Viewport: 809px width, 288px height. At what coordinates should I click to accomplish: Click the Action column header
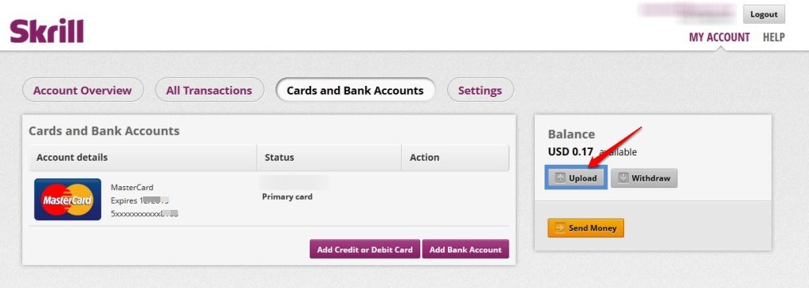pos(424,157)
